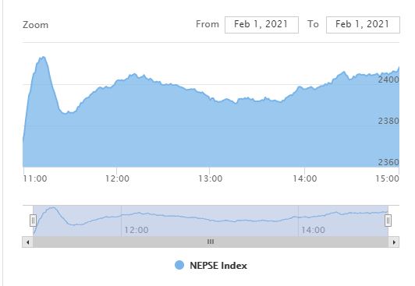Click the blue NEPSE Index legend circle

(179, 265)
